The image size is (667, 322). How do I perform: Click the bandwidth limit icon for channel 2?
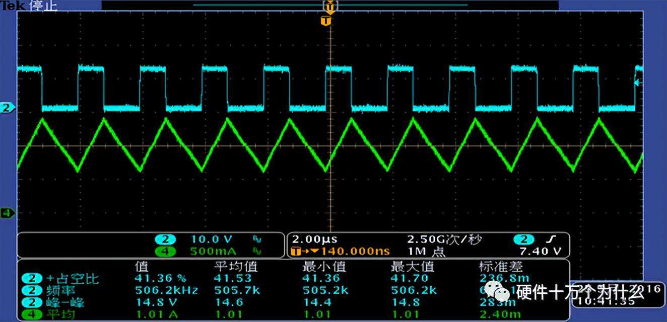(x=257, y=239)
